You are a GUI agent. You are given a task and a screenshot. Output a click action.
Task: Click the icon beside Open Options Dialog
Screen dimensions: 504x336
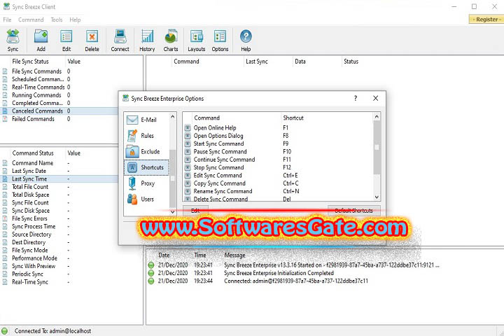tap(188, 136)
